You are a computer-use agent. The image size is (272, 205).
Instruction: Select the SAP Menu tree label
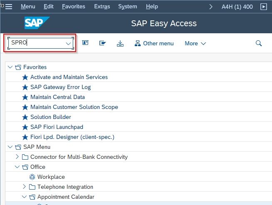tap(37, 147)
